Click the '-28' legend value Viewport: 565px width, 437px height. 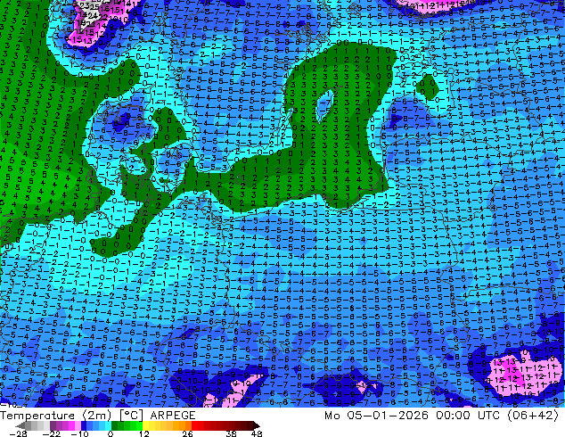[18, 433]
